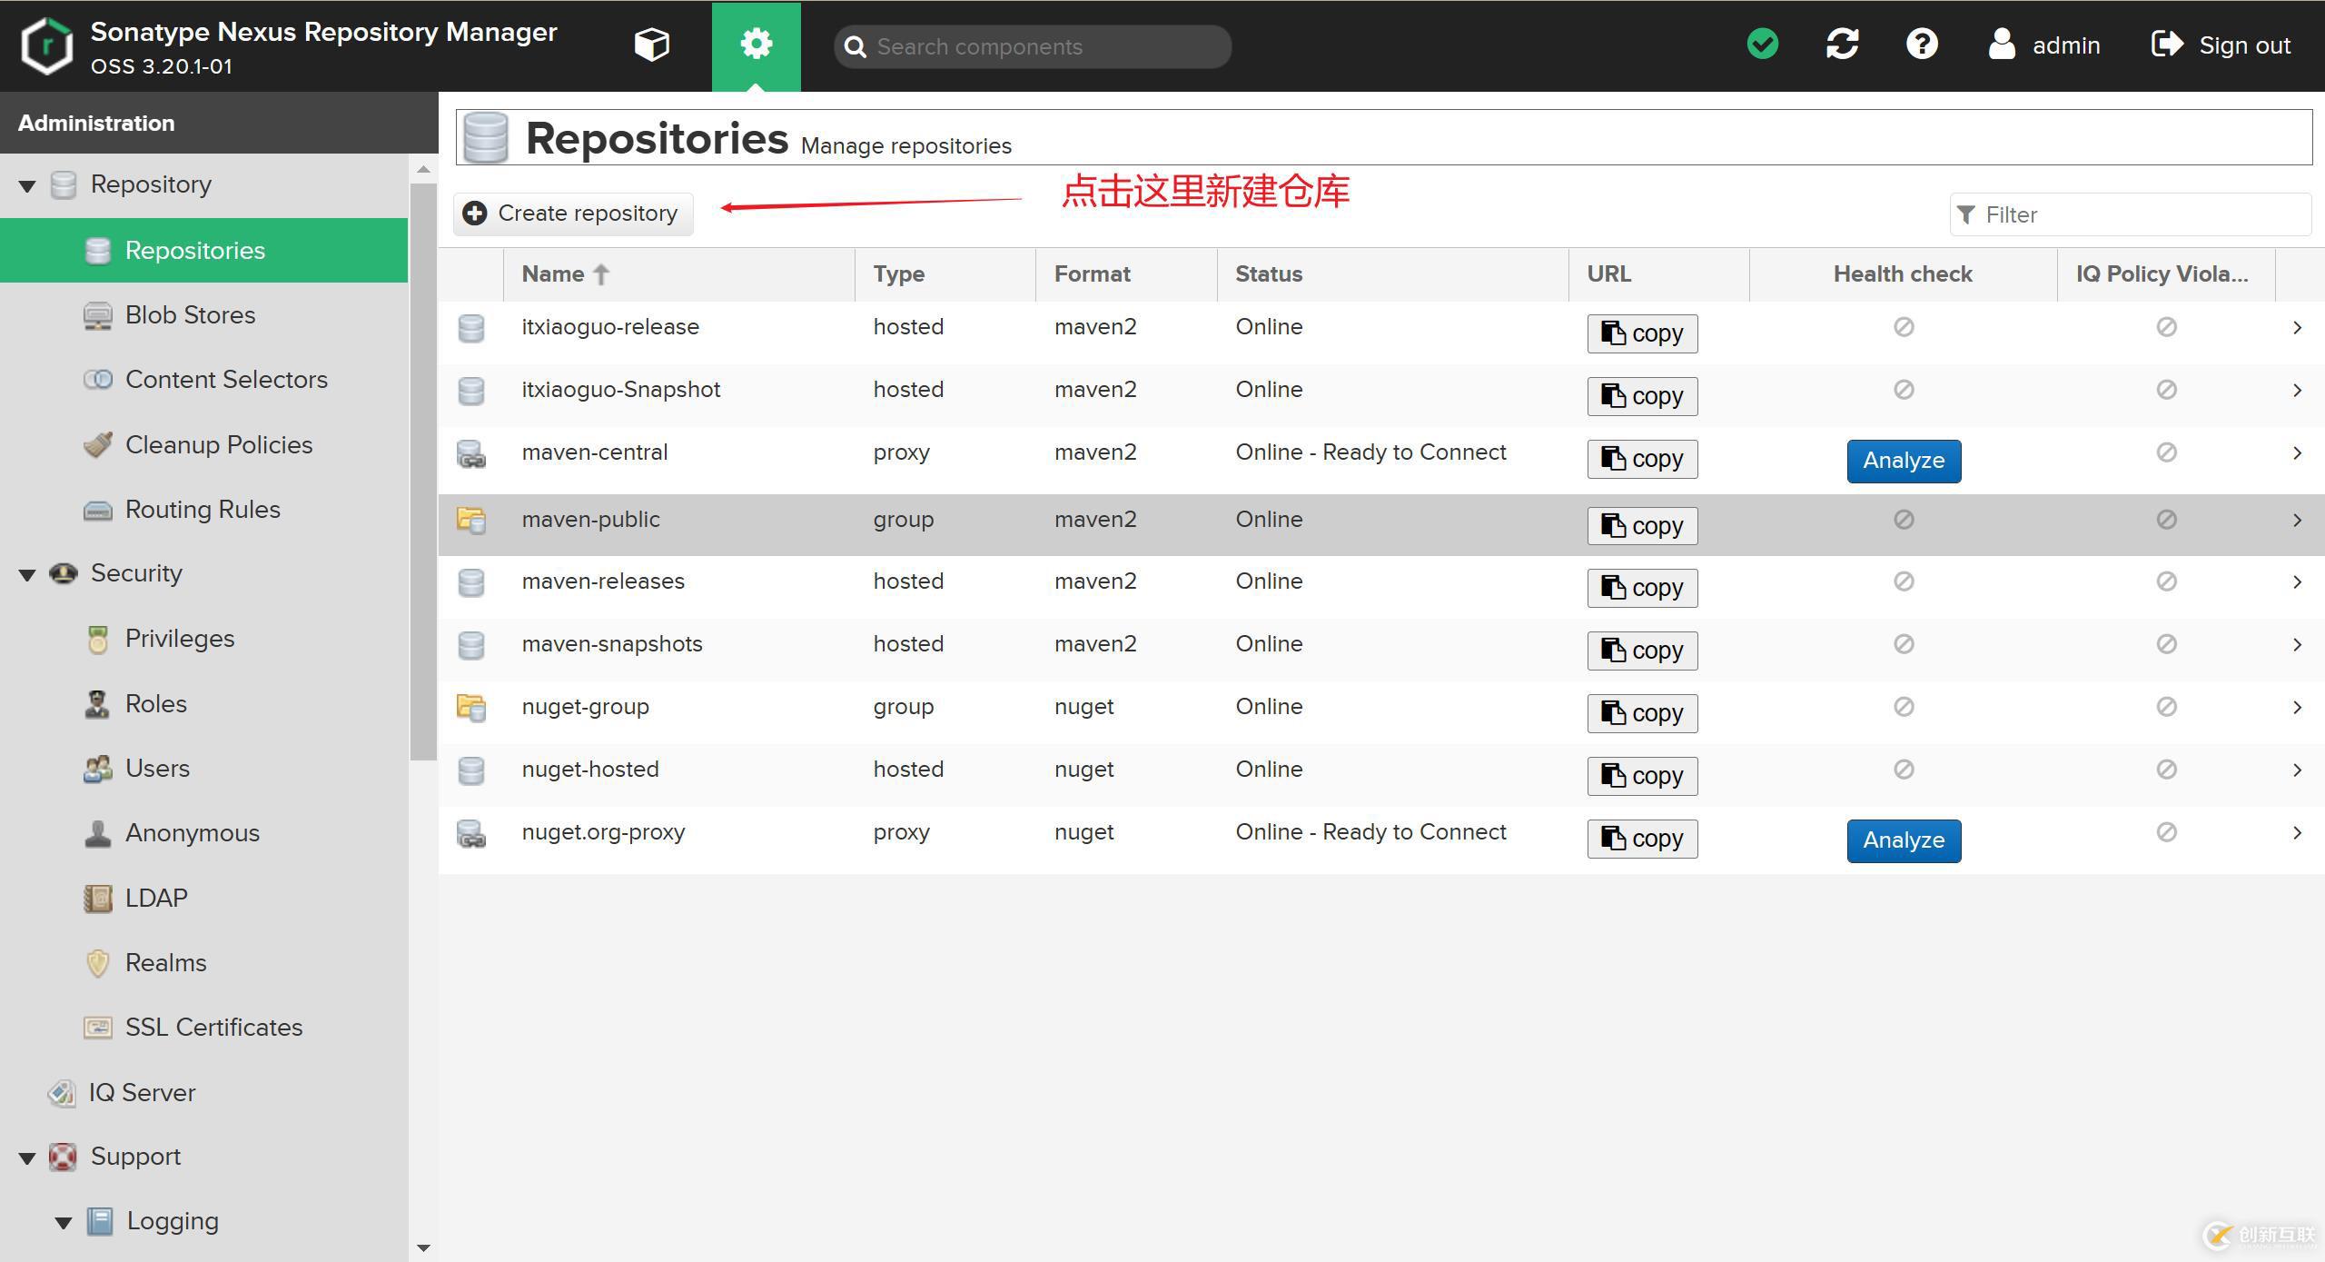Select the nuget-hosted repository name
2325x1262 pixels.
pyautogui.click(x=590, y=769)
